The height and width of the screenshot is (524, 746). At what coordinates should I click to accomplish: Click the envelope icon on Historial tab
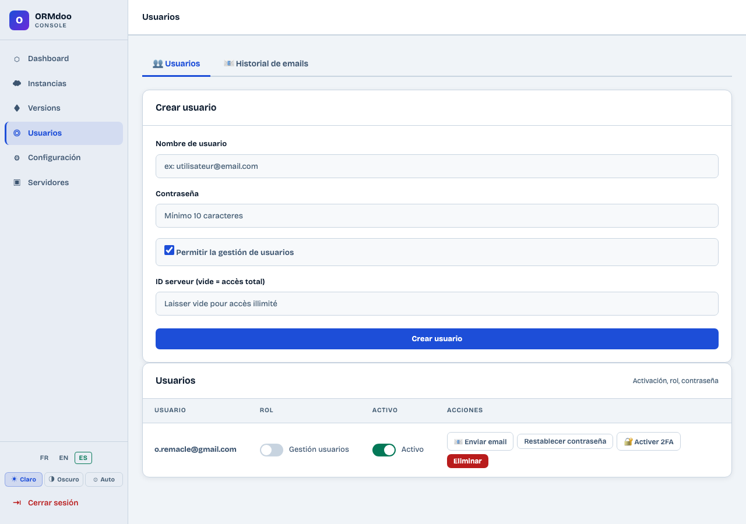coord(229,63)
